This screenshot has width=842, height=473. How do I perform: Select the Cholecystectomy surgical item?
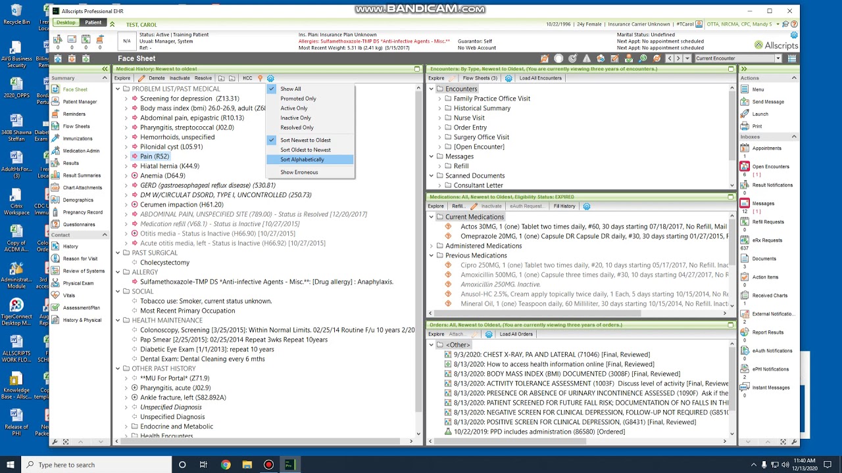point(164,263)
